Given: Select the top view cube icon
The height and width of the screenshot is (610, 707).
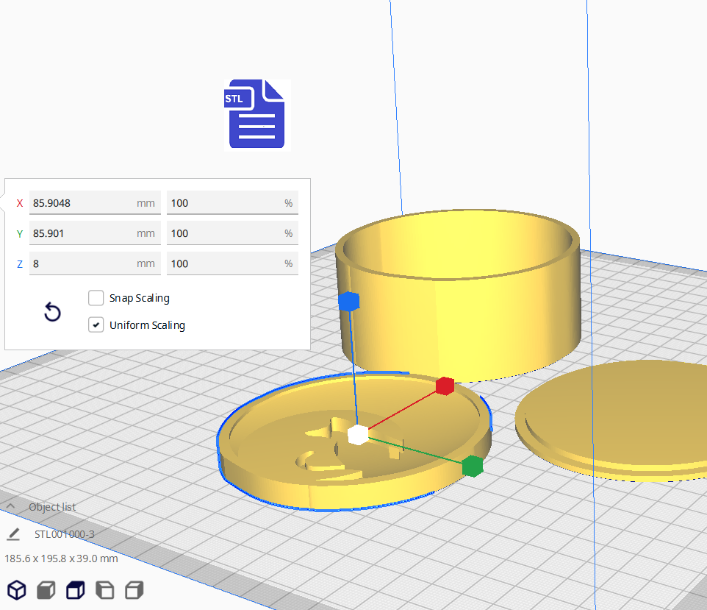Looking at the screenshot, I should (76, 589).
